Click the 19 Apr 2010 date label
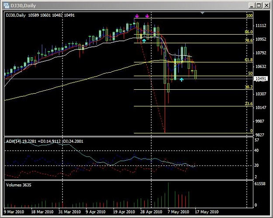 pos(124,212)
